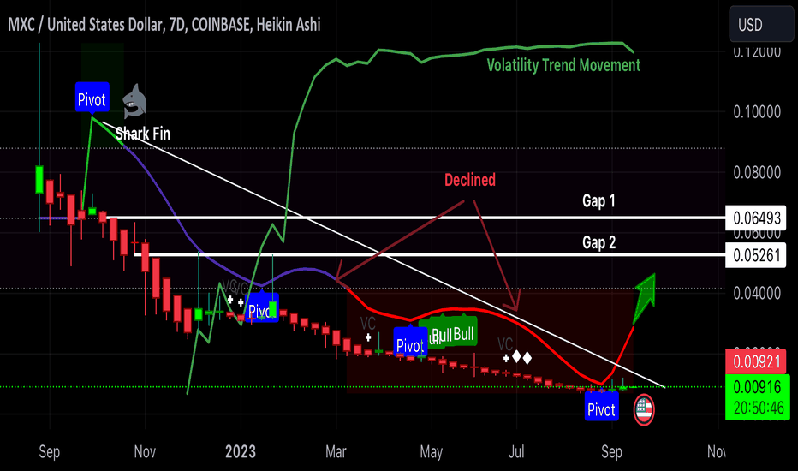Click the green upward projection arrow
Viewport: 798px width, 471px height.
(x=644, y=298)
